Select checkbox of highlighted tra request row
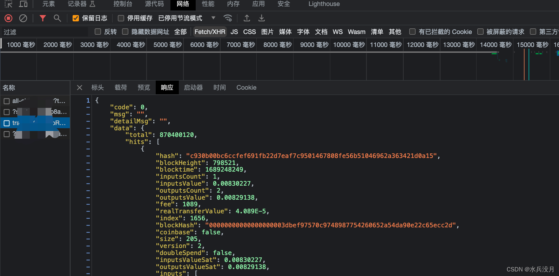The height and width of the screenshot is (276, 559). tap(7, 123)
